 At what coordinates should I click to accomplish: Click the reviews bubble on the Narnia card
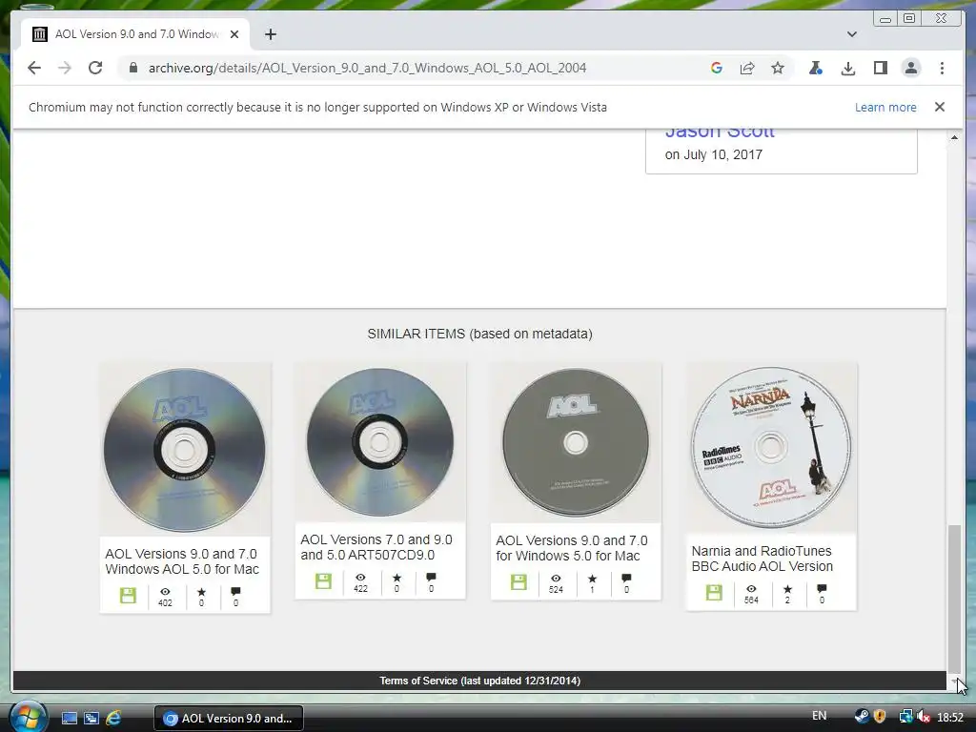point(822,588)
